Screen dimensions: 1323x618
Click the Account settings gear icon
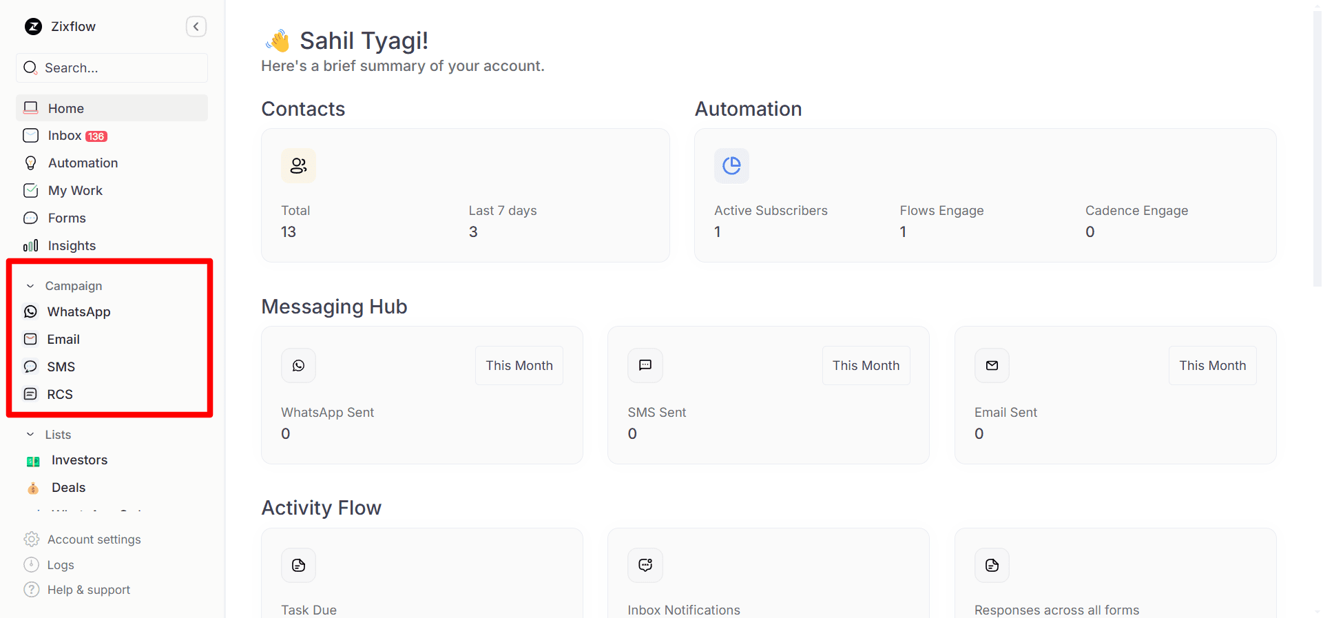point(32,539)
